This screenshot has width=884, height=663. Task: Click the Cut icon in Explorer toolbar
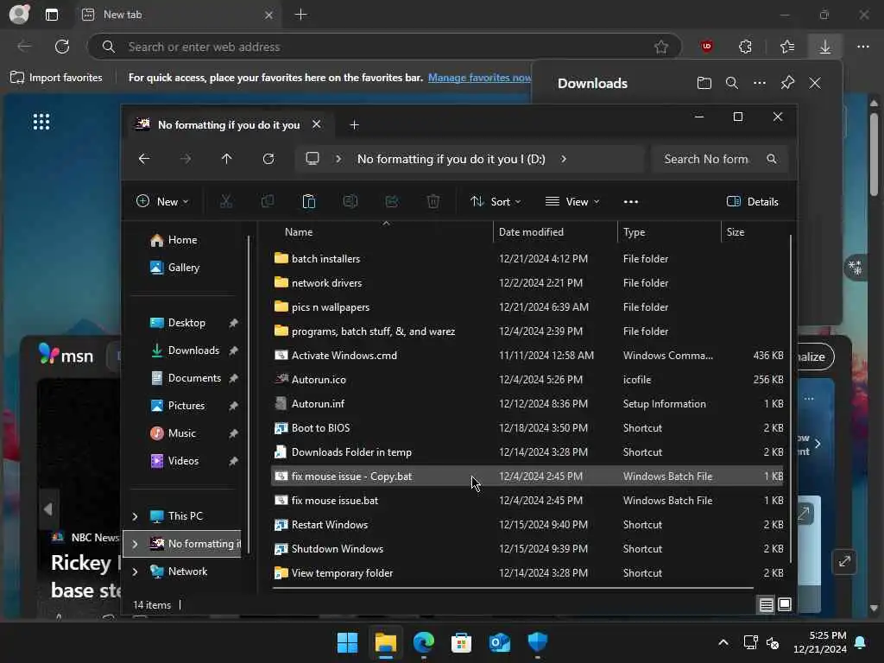pos(226,201)
